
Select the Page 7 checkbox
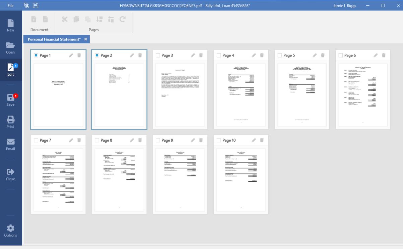(36, 140)
